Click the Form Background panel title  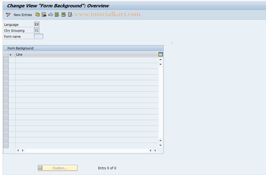click(x=20, y=48)
